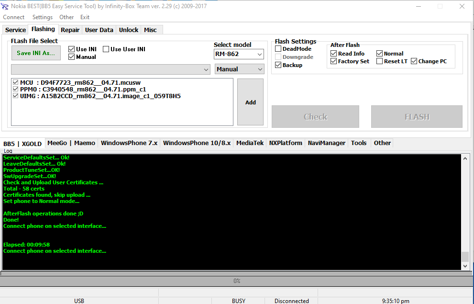The width and height of the screenshot is (474, 304).
Task: Toggle the Manual checkbox
Action: tap(71, 57)
